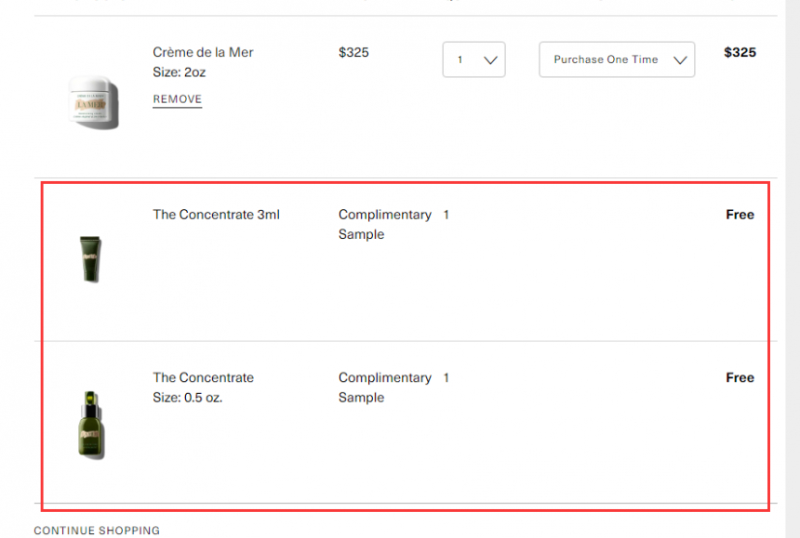The image size is (800, 538).
Task: Click the bold $325 line total
Action: [740, 52]
